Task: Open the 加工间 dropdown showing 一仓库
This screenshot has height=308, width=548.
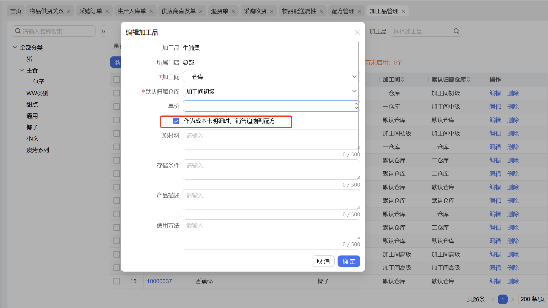Action: [x=271, y=77]
